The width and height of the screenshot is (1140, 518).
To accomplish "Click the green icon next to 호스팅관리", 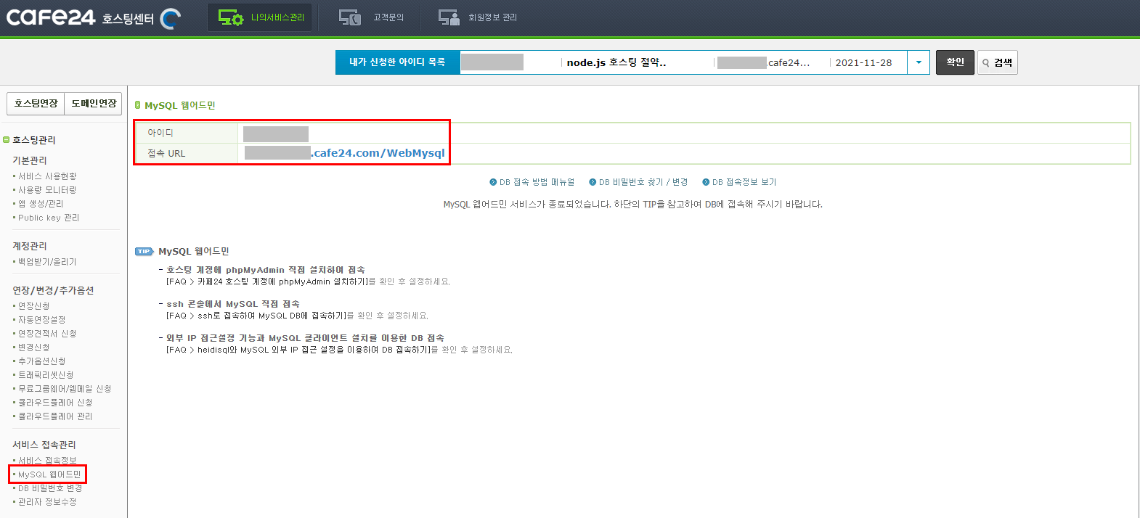I will click(7, 140).
